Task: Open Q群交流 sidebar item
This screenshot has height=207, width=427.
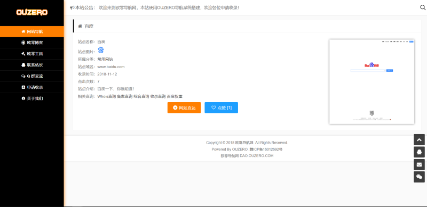Action: pyautogui.click(x=32, y=76)
